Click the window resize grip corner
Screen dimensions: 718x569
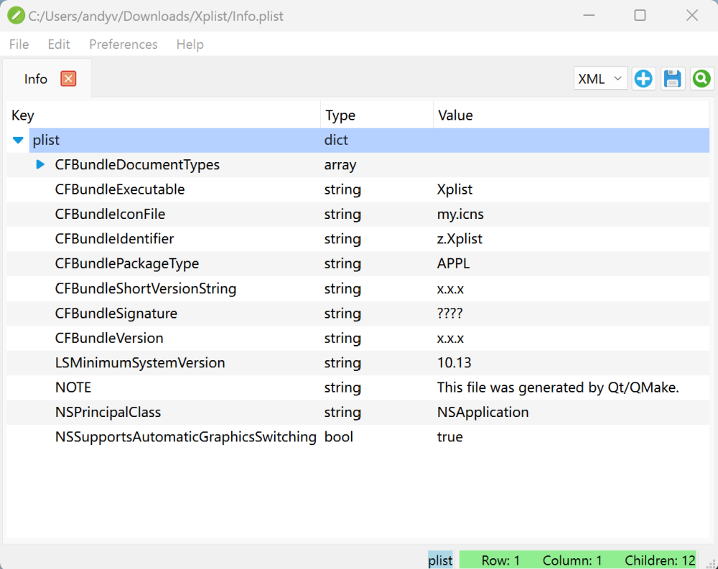[x=711, y=563]
